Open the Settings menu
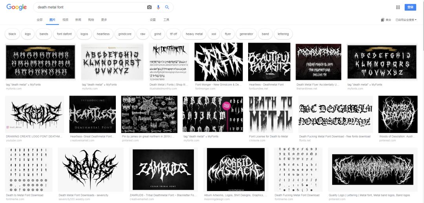This screenshot has height=203, width=424. coord(153,20)
